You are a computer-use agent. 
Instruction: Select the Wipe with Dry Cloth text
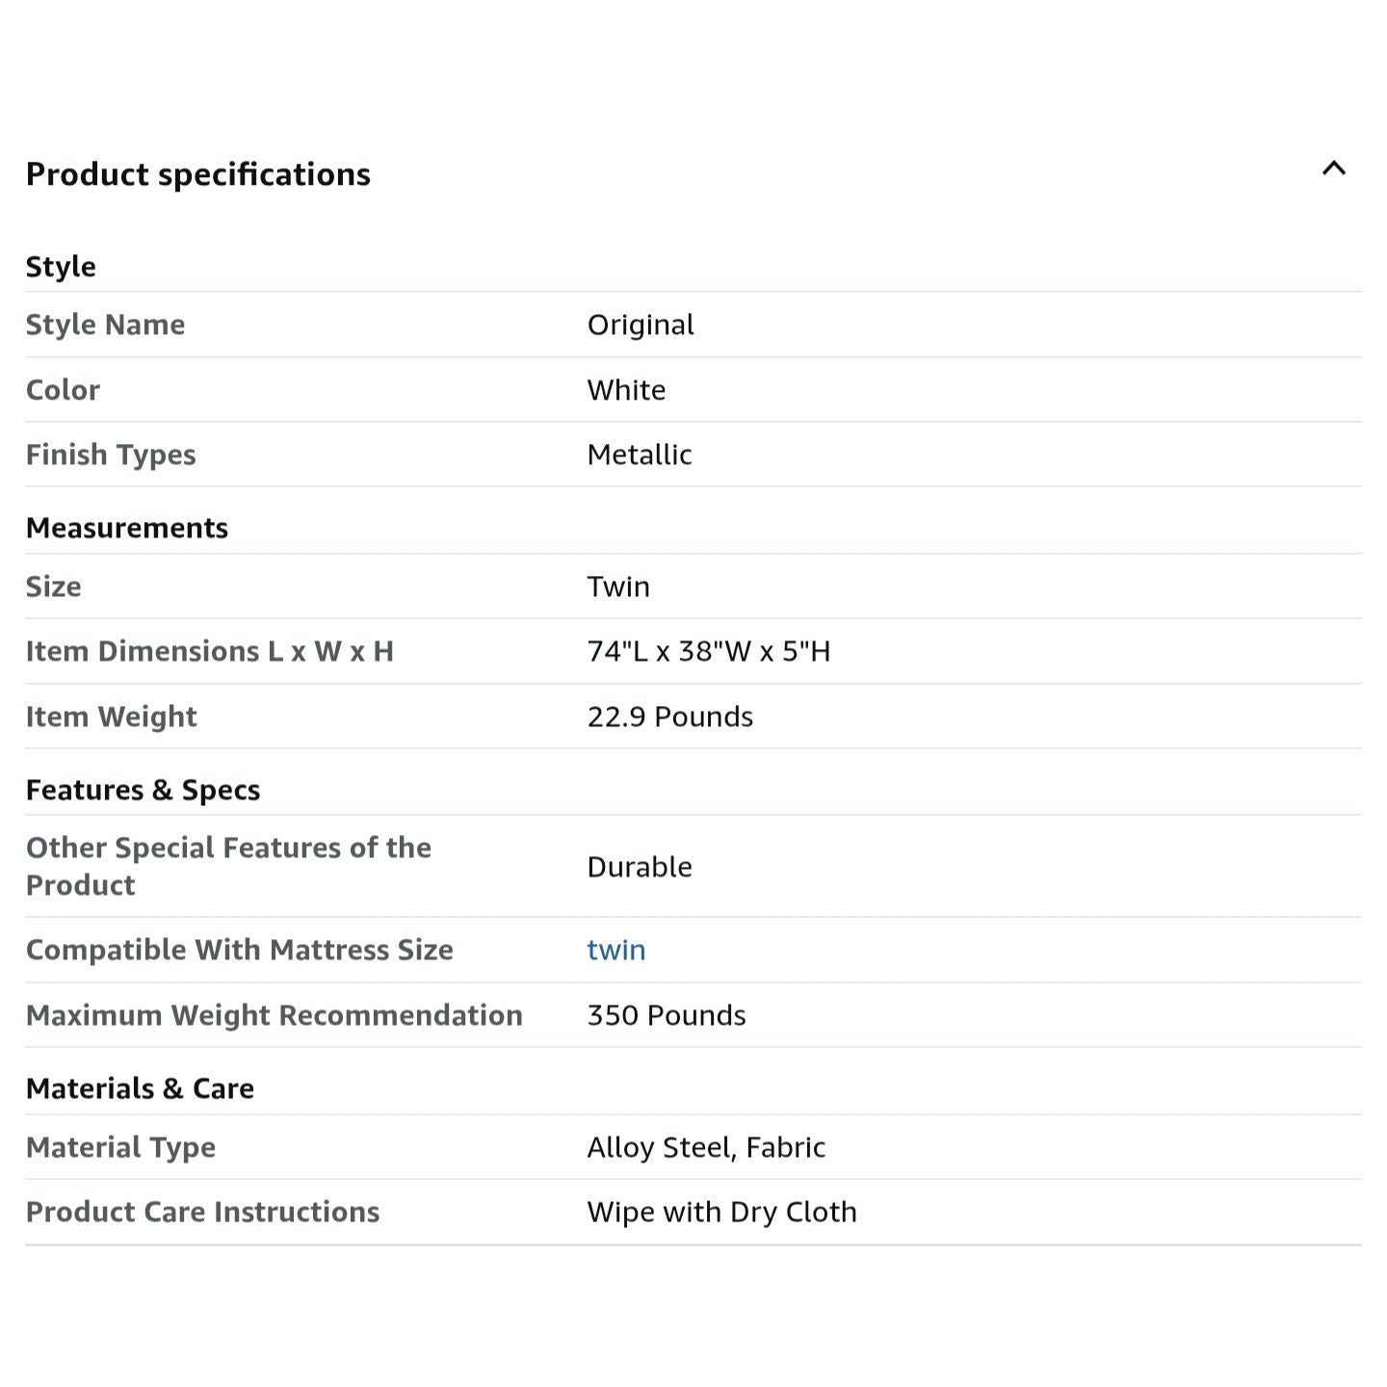(721, 1212)
